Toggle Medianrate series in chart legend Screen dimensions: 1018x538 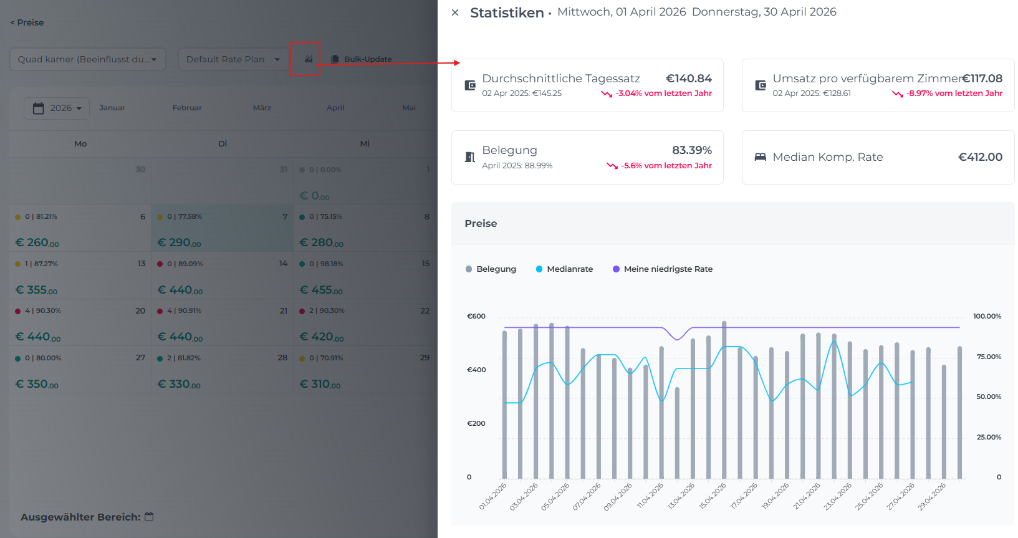(564, 269)
